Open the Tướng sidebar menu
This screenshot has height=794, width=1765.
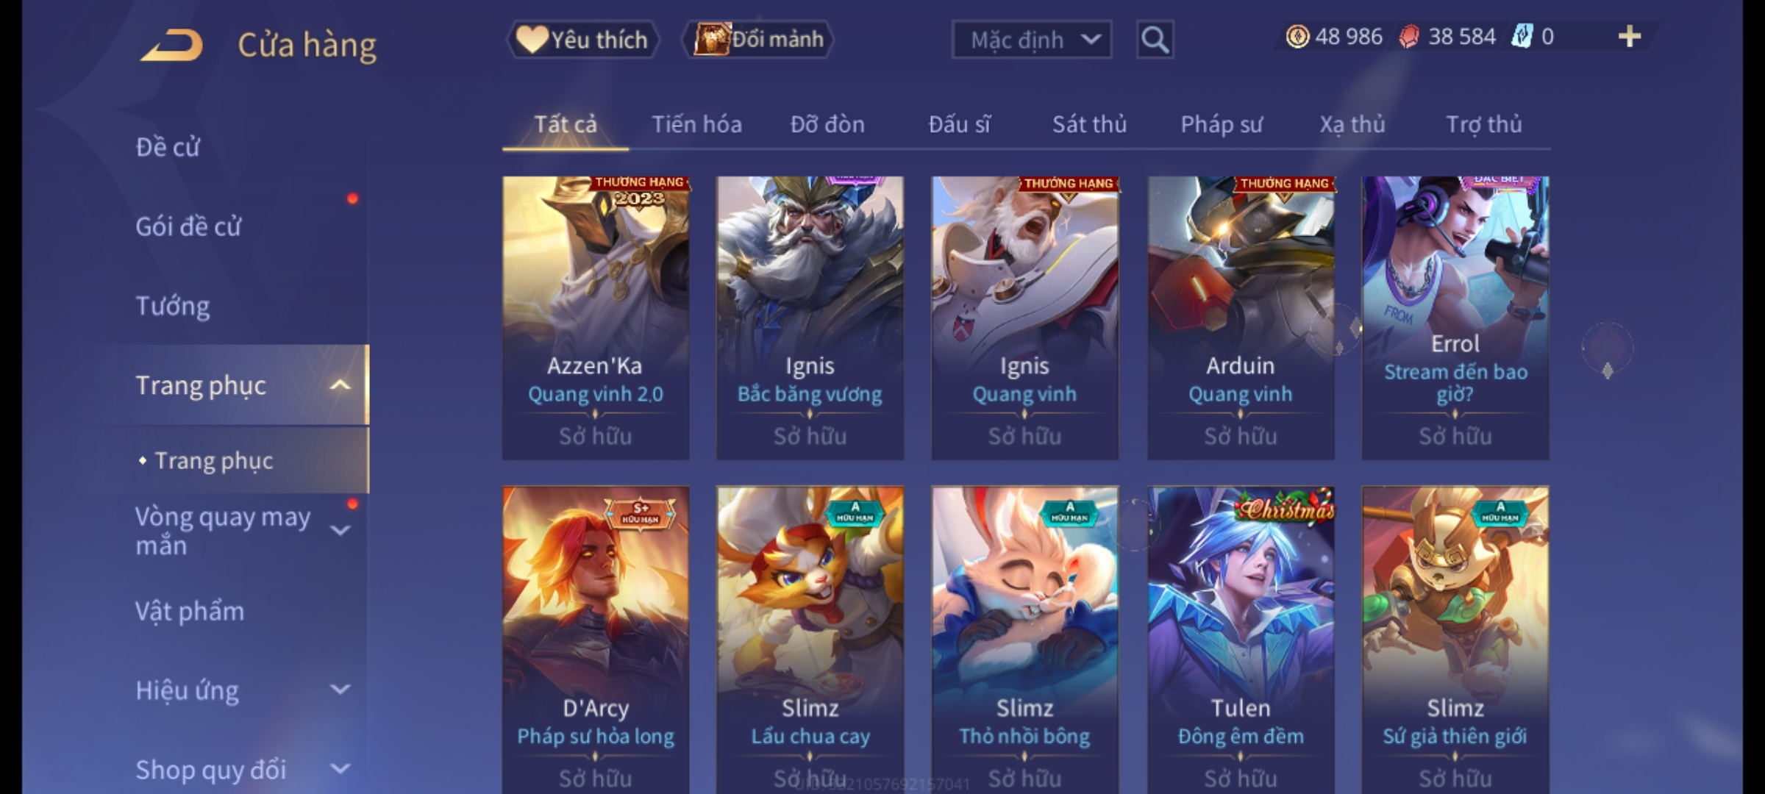click(173, 306)
